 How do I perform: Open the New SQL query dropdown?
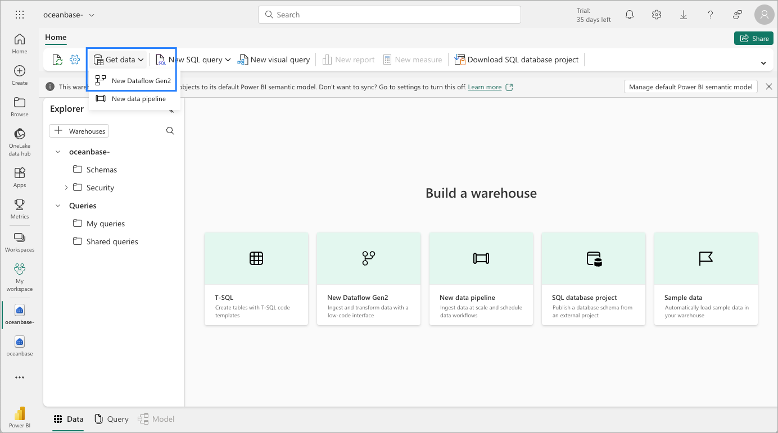pos(228,60)
